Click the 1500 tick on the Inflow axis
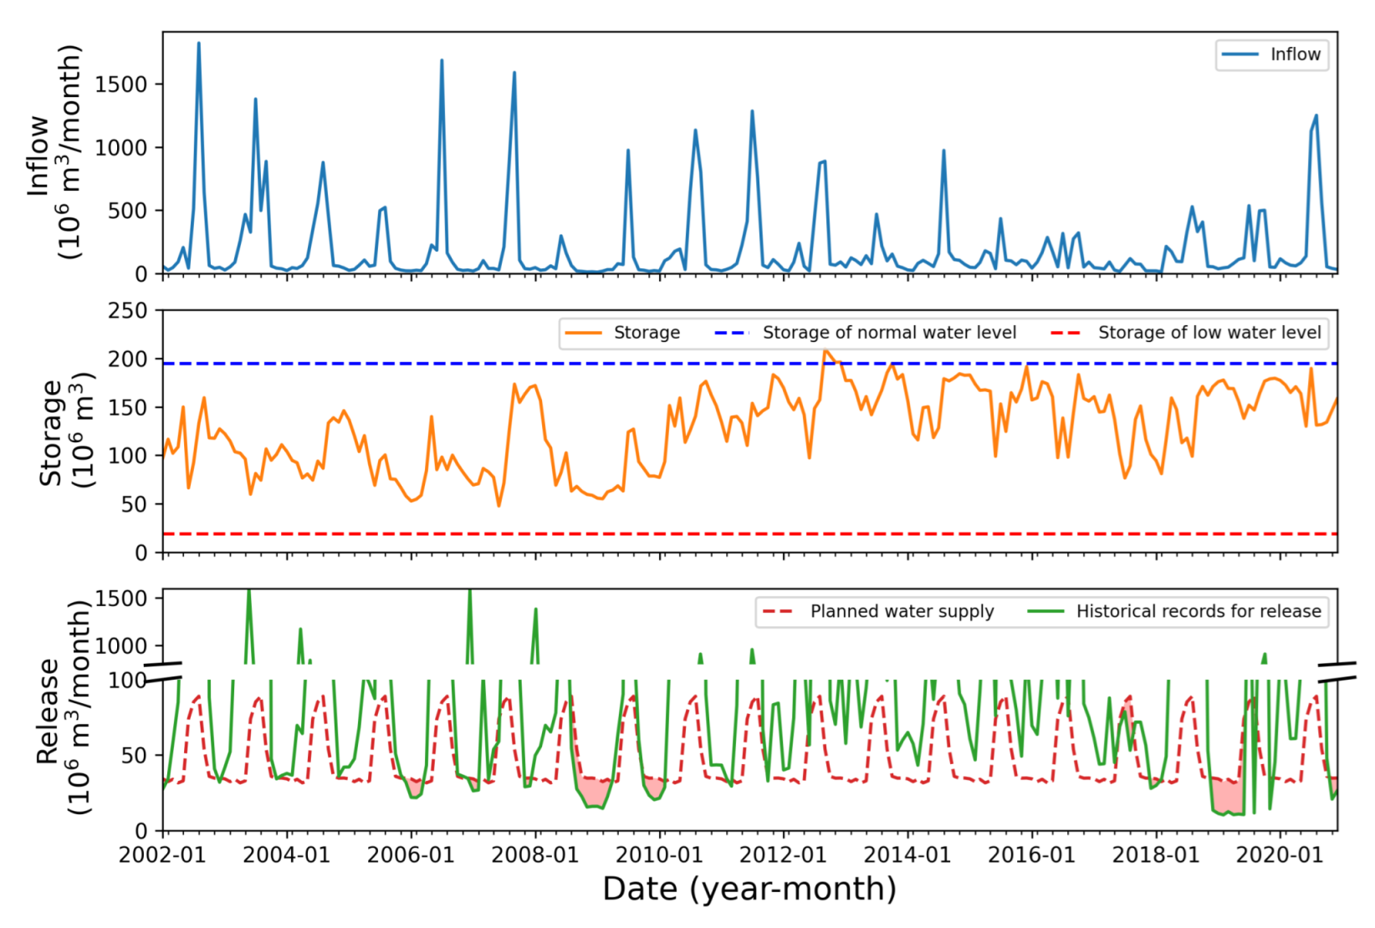Viewport: 1375px width, 928px height. tap(120, 84)
